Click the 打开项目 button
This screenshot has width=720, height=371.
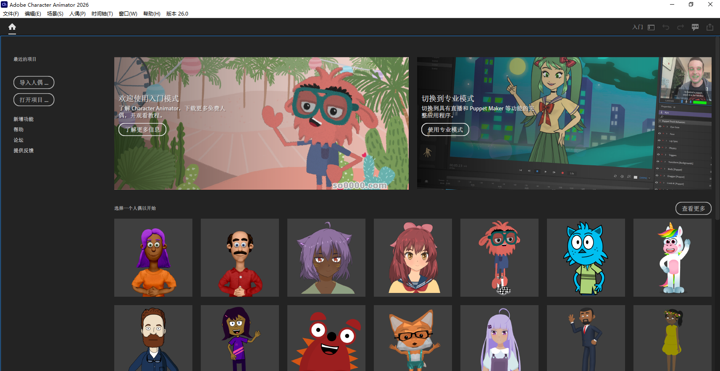pyautogui.click(x=34, y=100)
